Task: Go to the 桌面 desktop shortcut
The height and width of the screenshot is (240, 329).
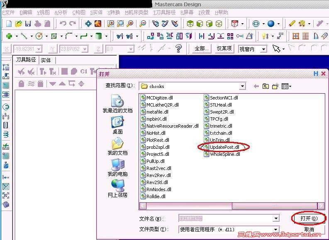Action: point(117,125)
